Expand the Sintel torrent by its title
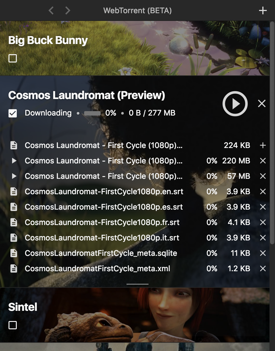The height and width of the screenshot is (351, 275). coord(23,307)
